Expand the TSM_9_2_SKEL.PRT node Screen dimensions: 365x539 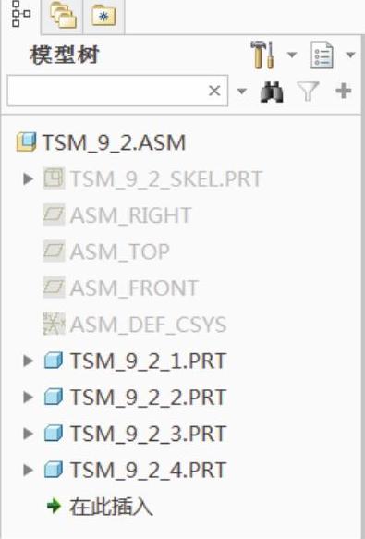click(x=28, y=178)
